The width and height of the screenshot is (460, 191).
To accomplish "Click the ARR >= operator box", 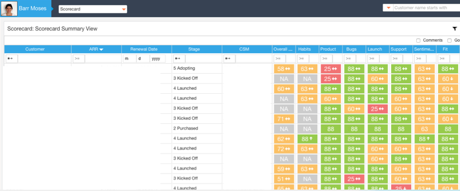I will click(79, 59).
